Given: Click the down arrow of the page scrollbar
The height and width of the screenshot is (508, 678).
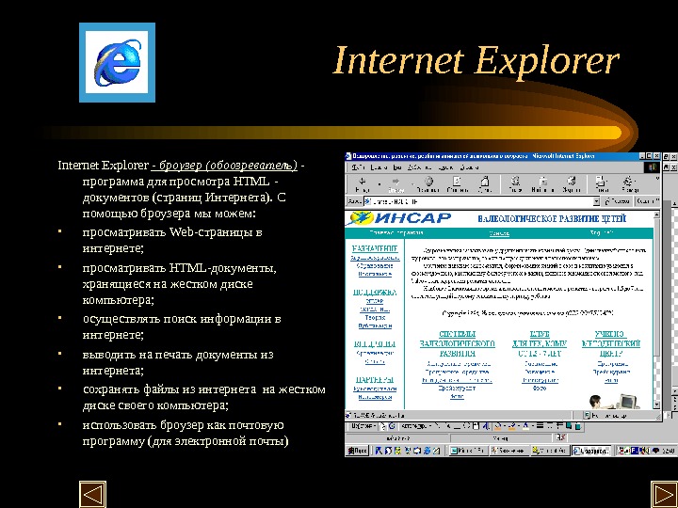Looking at the screenshot, I should (x=657, y=405).
